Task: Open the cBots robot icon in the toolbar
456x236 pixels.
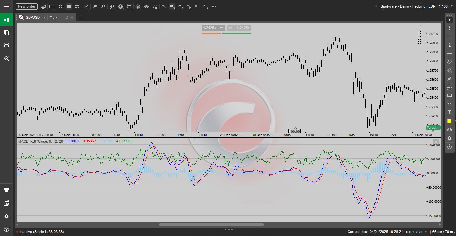Action: point(129,6)
